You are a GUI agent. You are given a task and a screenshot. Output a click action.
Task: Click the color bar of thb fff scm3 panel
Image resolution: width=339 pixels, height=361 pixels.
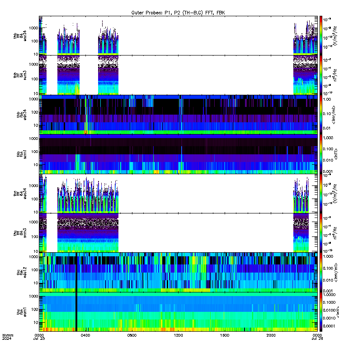point(320,75)
